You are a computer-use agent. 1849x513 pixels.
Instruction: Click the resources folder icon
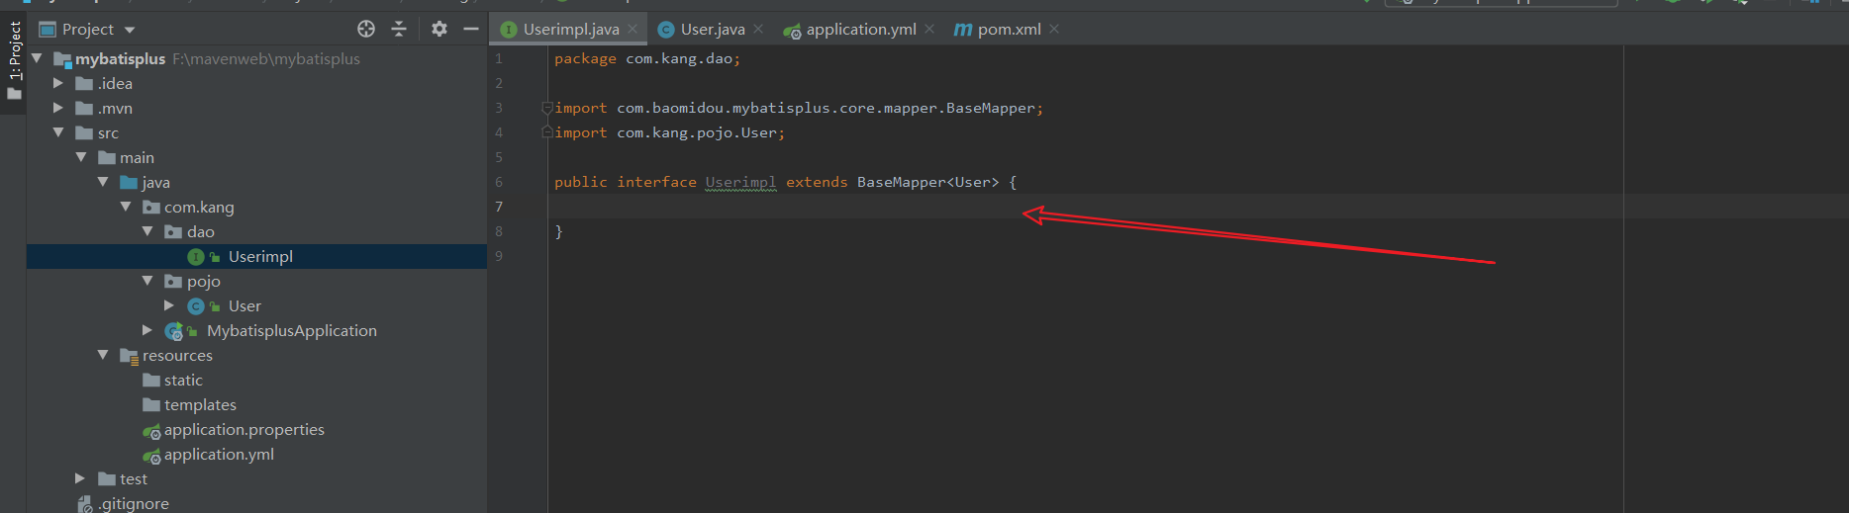[x=129, y=356]
